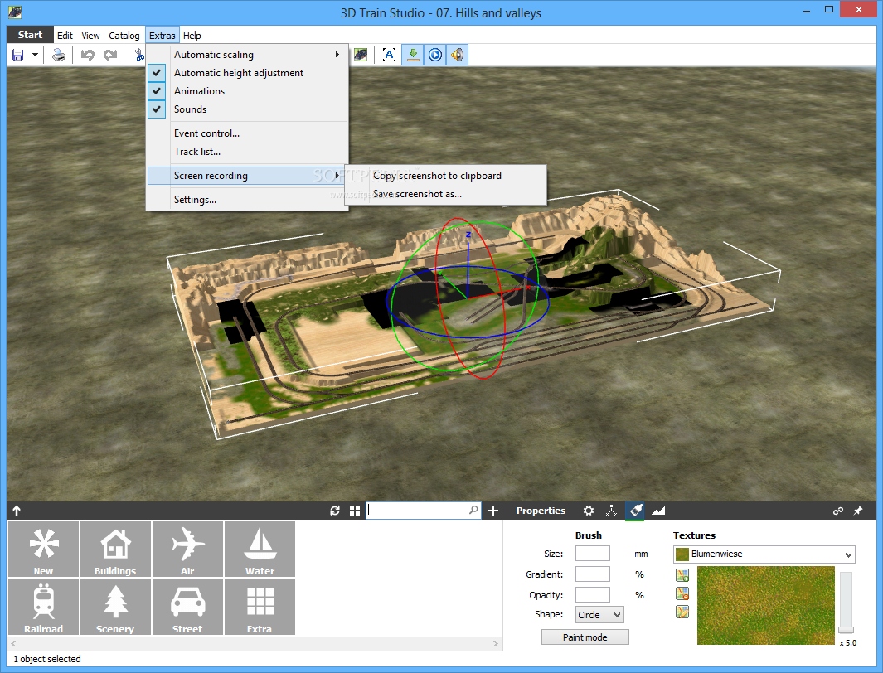Open the Water catalog category
Viewport: 883px width, 673px height.
(260, 550)
